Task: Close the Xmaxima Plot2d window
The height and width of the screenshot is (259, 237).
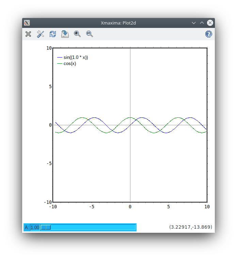Action: point(210,23)
